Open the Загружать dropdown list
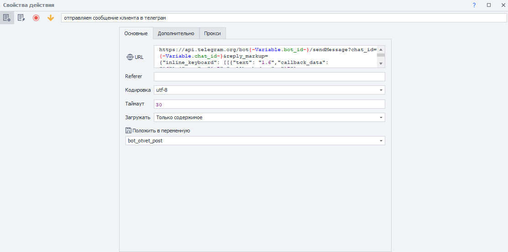Screen dimensions: 508x252 point(381,117)
